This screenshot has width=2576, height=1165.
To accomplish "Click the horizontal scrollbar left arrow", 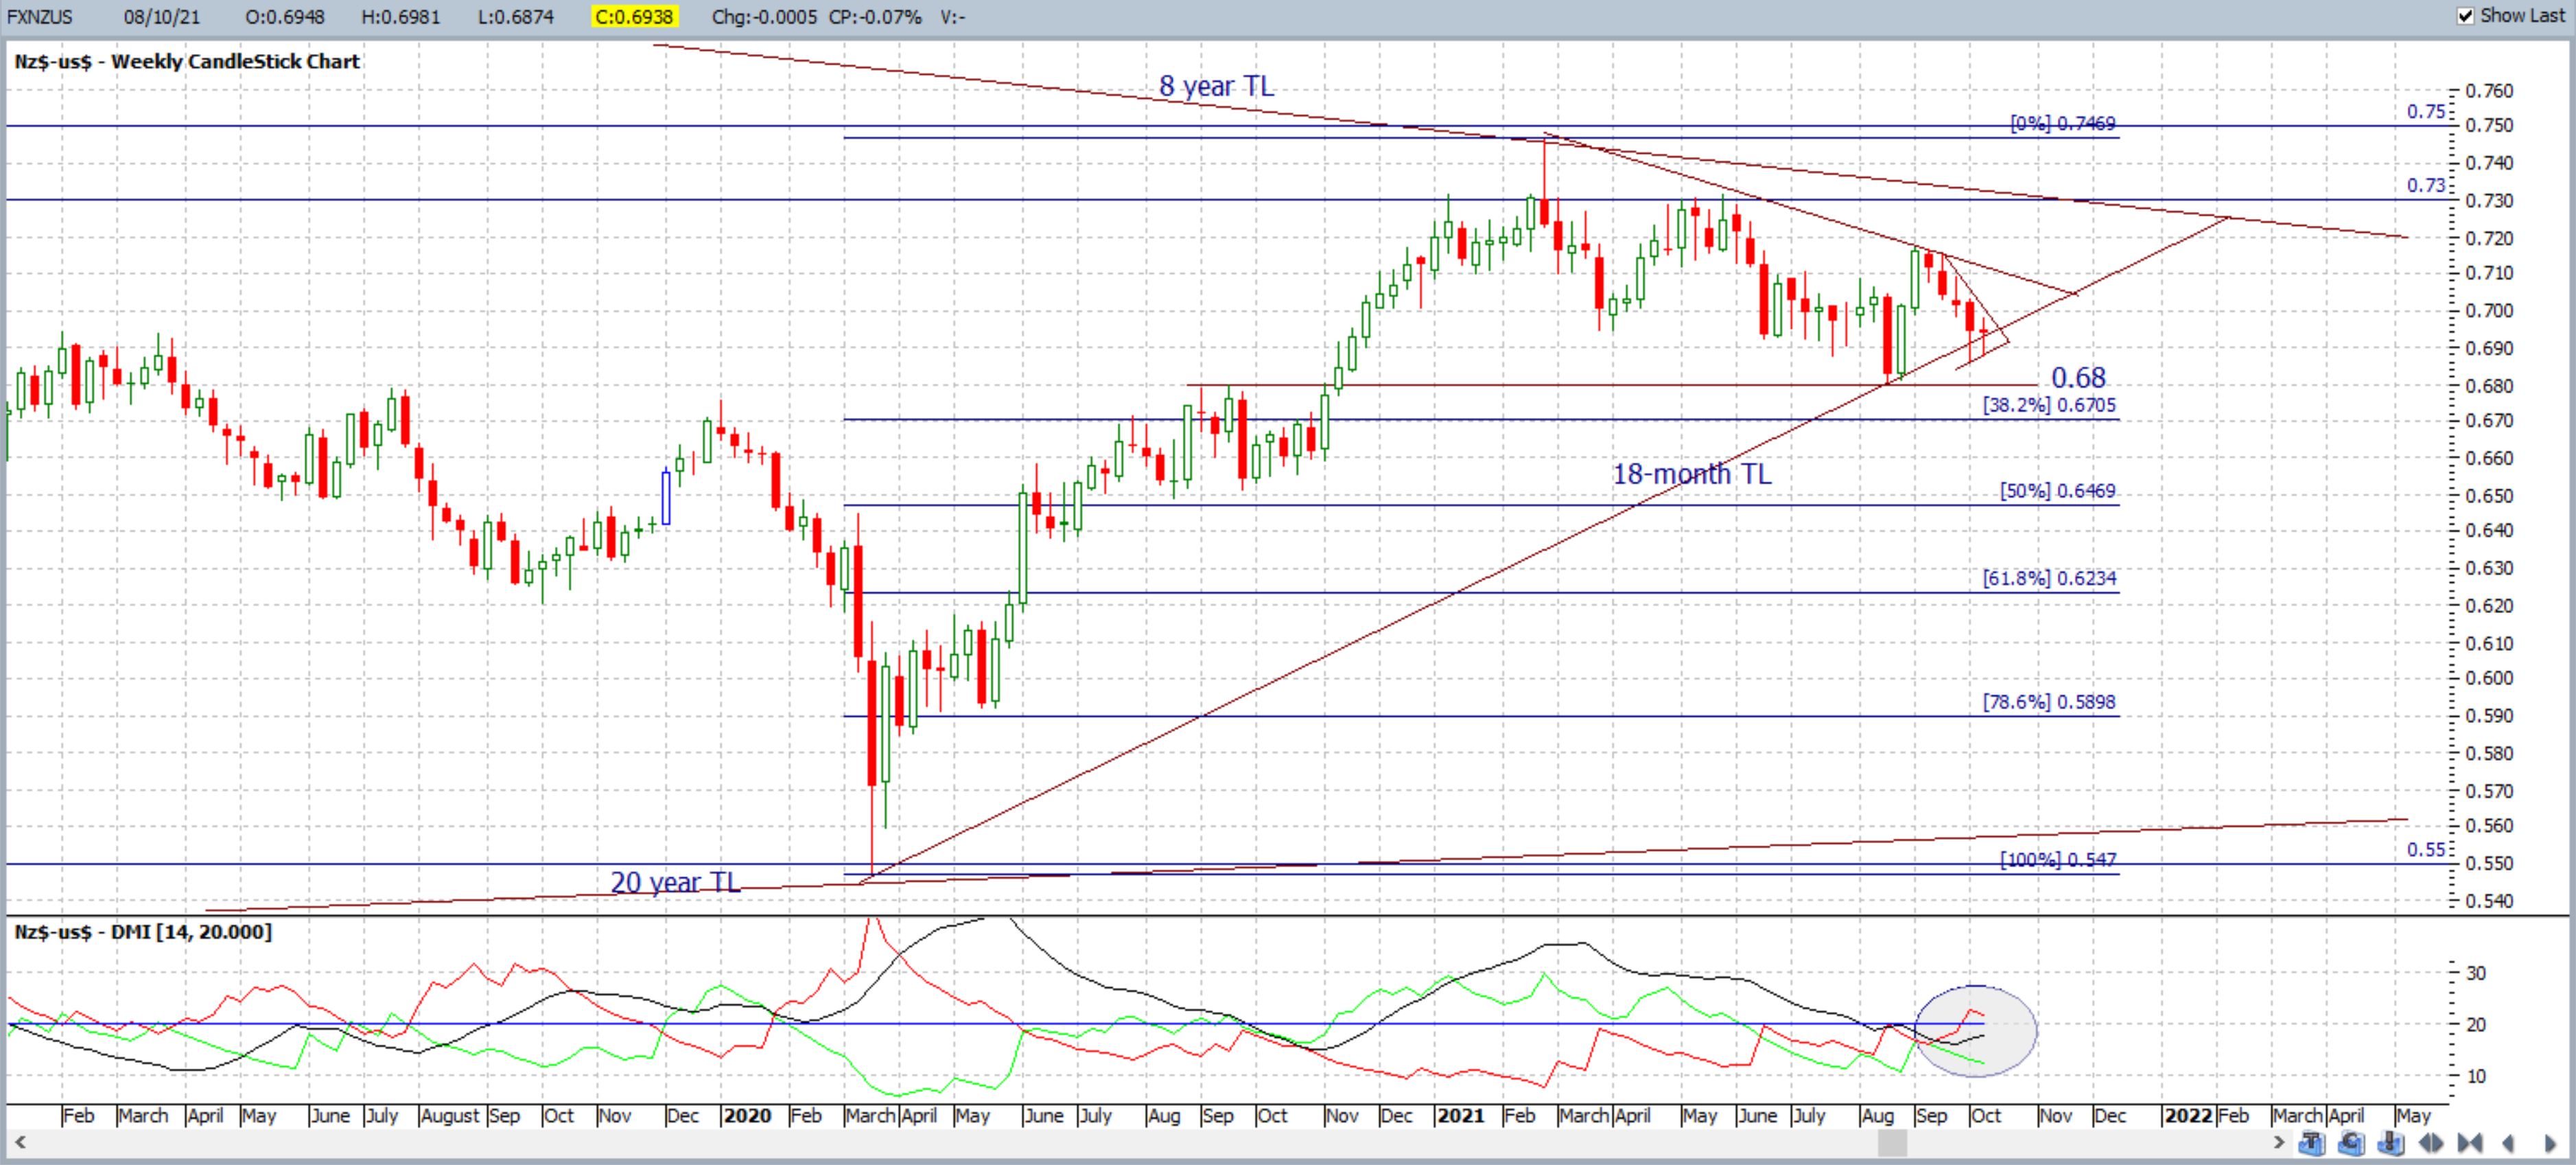I will 19,1142.
